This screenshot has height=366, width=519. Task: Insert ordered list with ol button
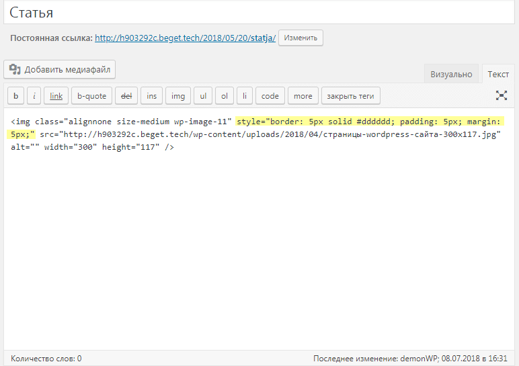pos(225,96)
